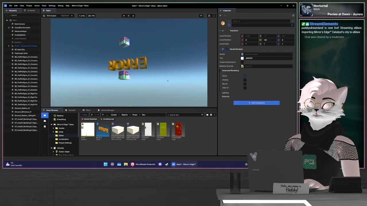Open Windows Start menu
Screen dimensions: 367x206
(x=106, y=164)
